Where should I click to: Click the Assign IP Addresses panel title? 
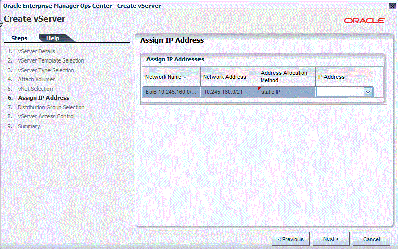(x=175, y=59)
